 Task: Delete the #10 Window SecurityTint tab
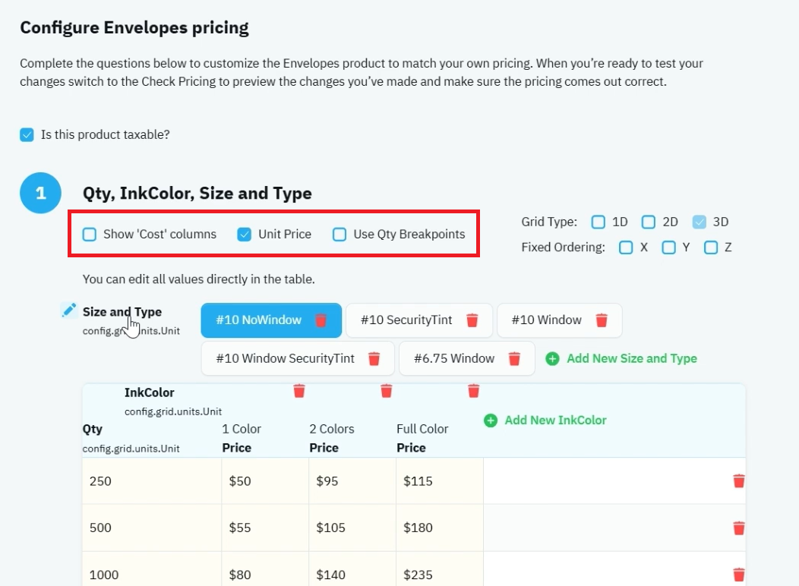pos(374,359)
